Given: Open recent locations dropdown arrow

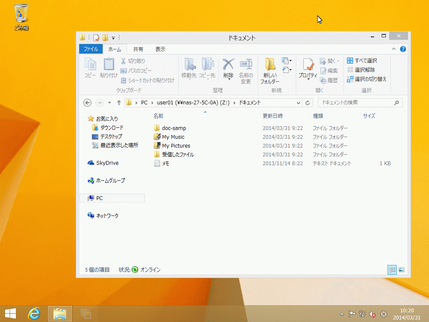Looking at the screenshot, I should (x=110, y=103).
